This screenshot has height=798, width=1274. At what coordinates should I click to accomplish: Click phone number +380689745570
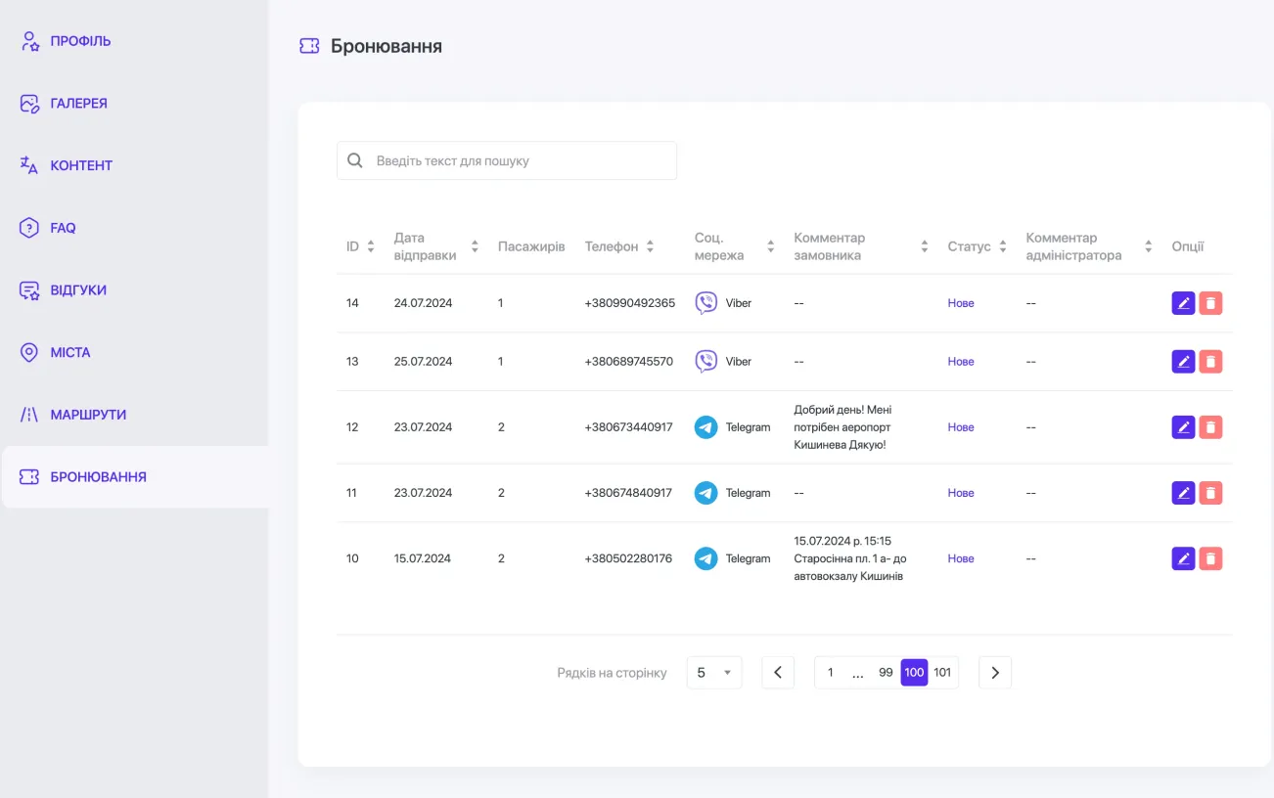coord(629,362)
